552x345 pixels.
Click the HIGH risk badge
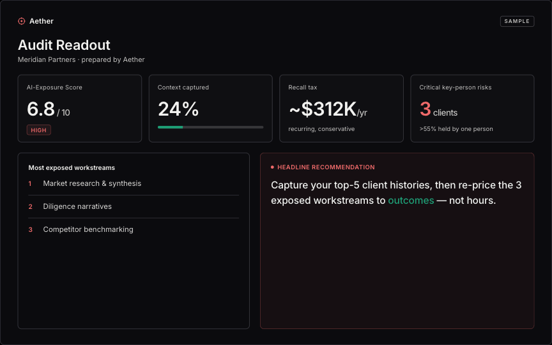(x=39, y=130)
